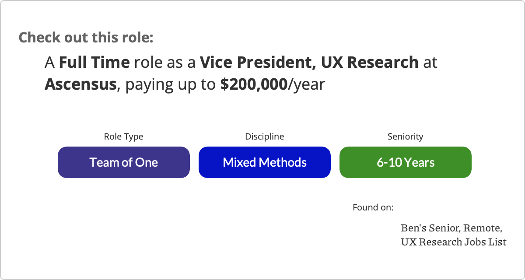The height and width of the screenshot is (280, 525).
Task: Select the blue Mixed Methods badge
Action: [x=265, y=162]
